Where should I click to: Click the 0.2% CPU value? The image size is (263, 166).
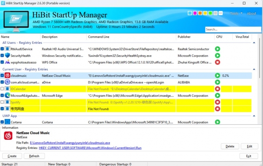[x=225, y=76]
